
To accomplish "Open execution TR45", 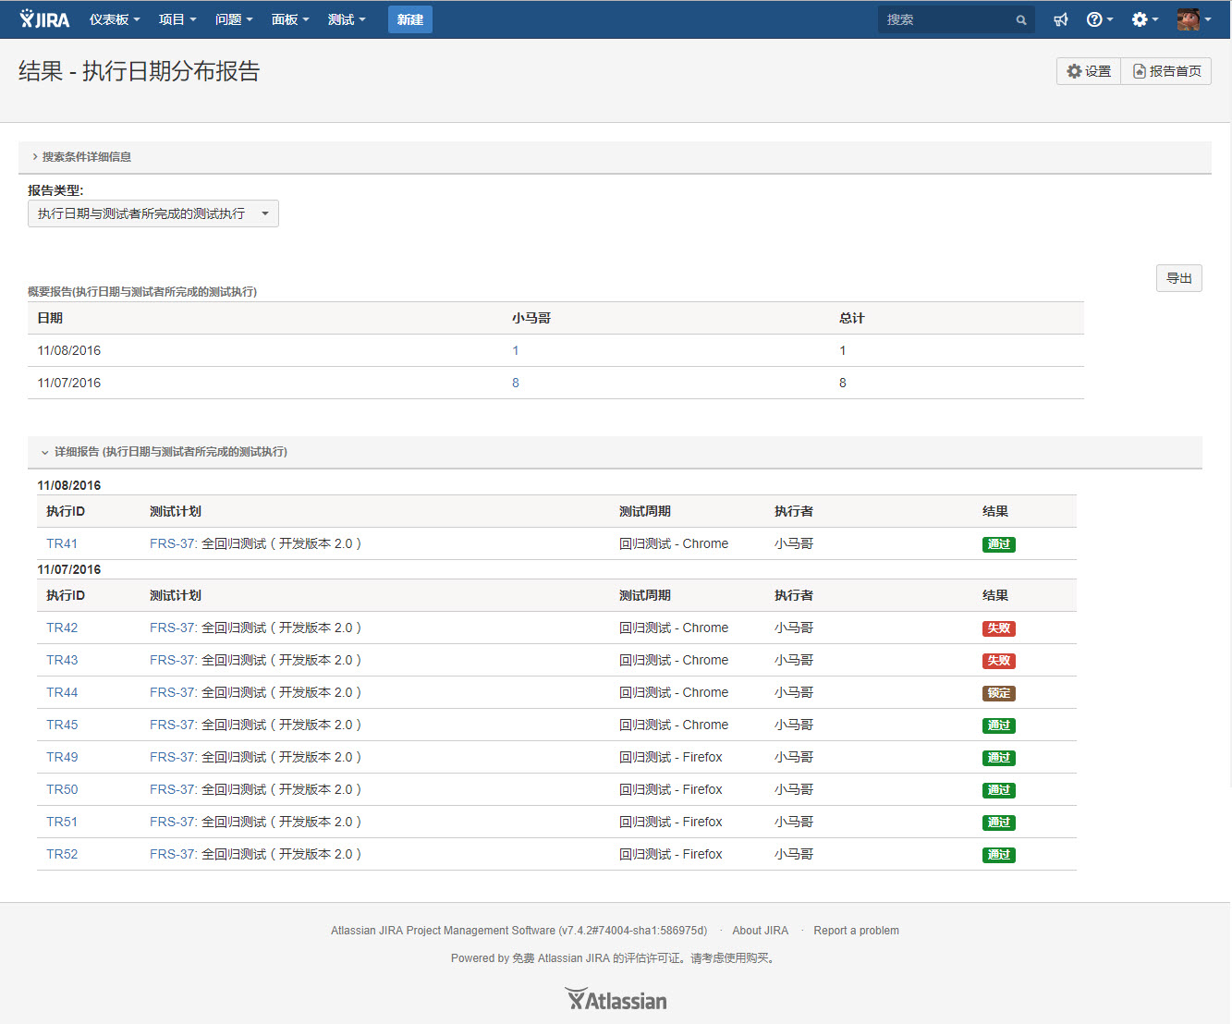I will (62, 725).
